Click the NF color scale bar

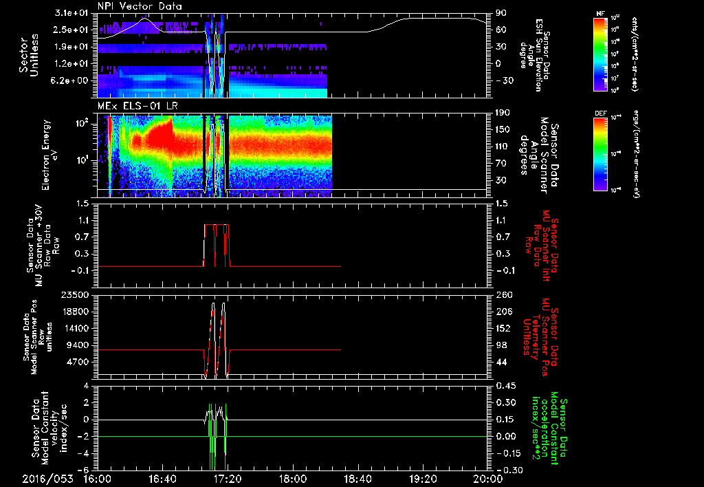tap(601, 54)
